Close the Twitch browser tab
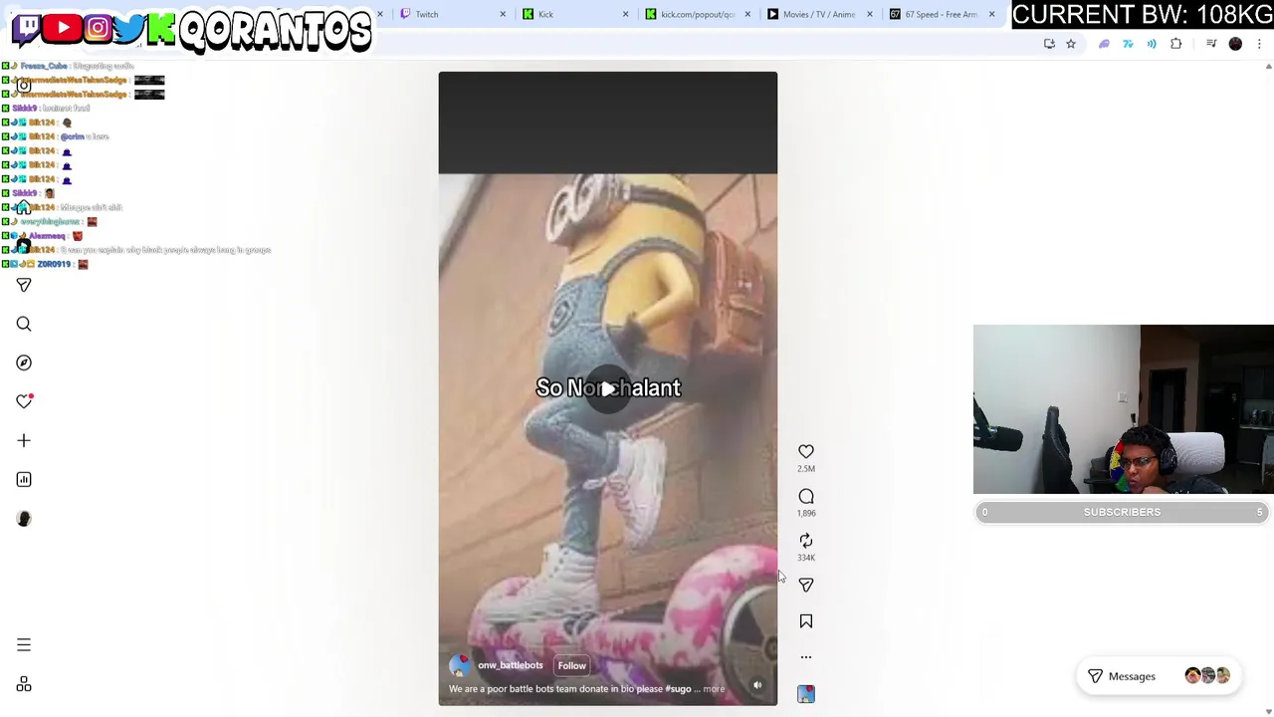This screenshot has height=717, width=1274. (503, 14)
